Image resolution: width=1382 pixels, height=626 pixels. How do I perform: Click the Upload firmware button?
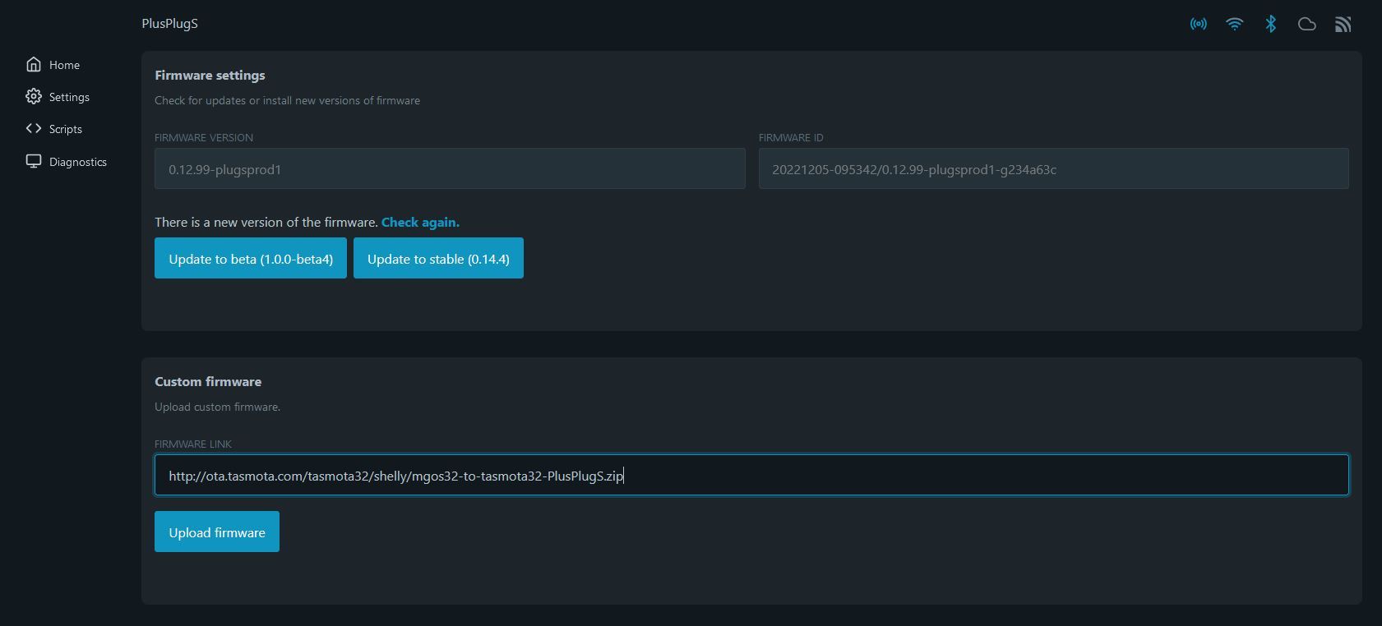[217, 532]
